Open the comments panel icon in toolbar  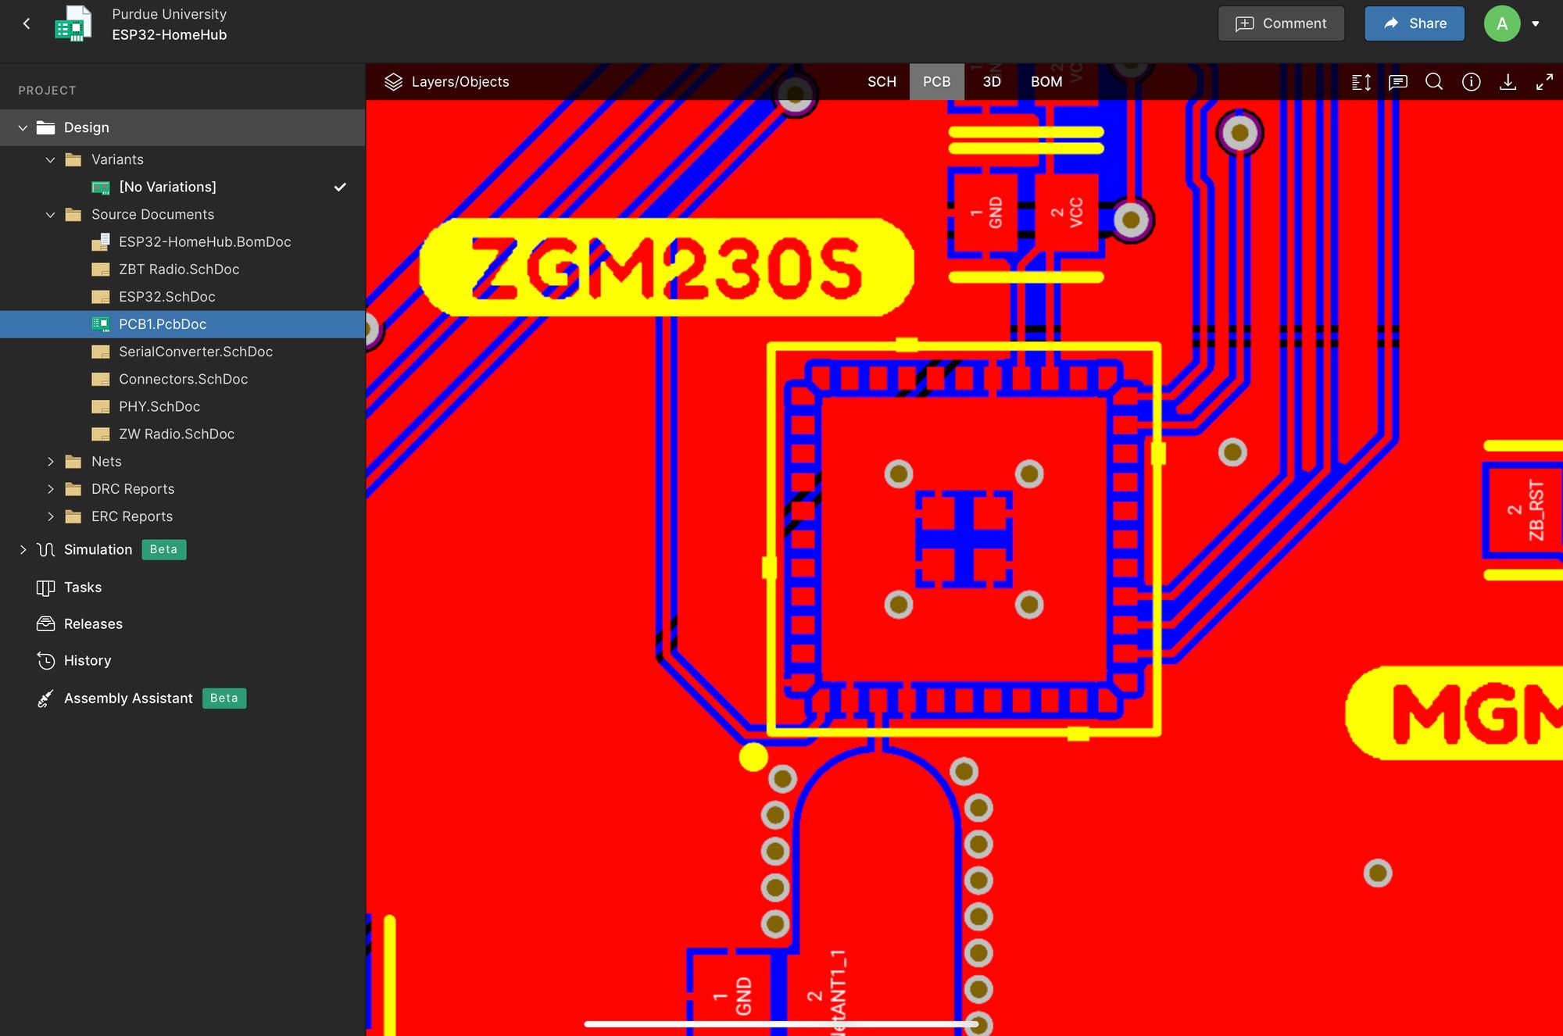1398,82
